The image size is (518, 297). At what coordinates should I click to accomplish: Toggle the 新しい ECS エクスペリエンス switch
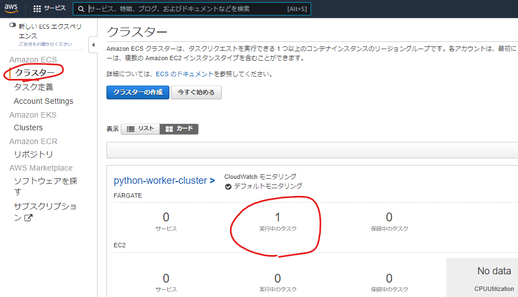point(13,25)
